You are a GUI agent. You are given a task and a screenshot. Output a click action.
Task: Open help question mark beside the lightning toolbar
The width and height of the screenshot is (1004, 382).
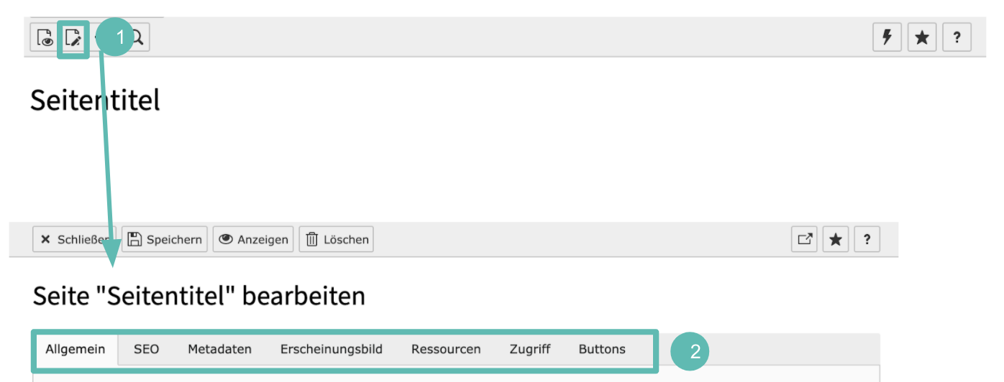click(x=957, y=38)
